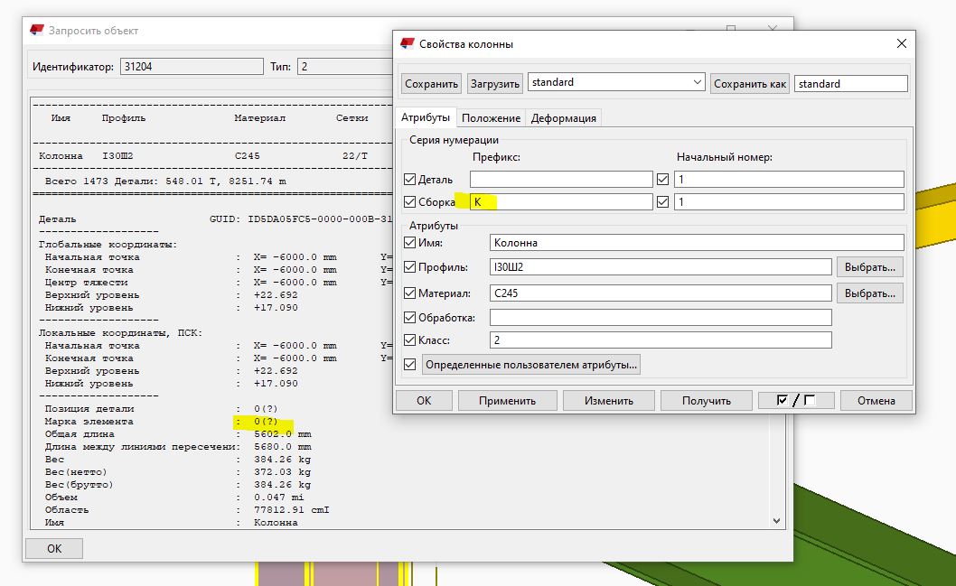The image size is (956, 586).
Task: Open Определенные пользователем атрибуты dialog
Action: point(532,365)
